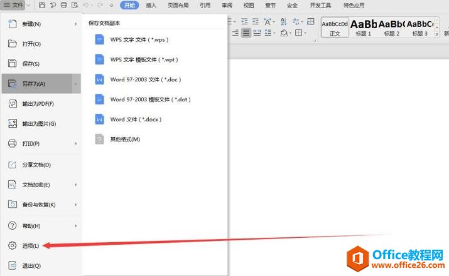Image resolution: width=449 pixels, height=276 pixels.
Task: Expand the arrow next to 文件
Action: [28, 5]
